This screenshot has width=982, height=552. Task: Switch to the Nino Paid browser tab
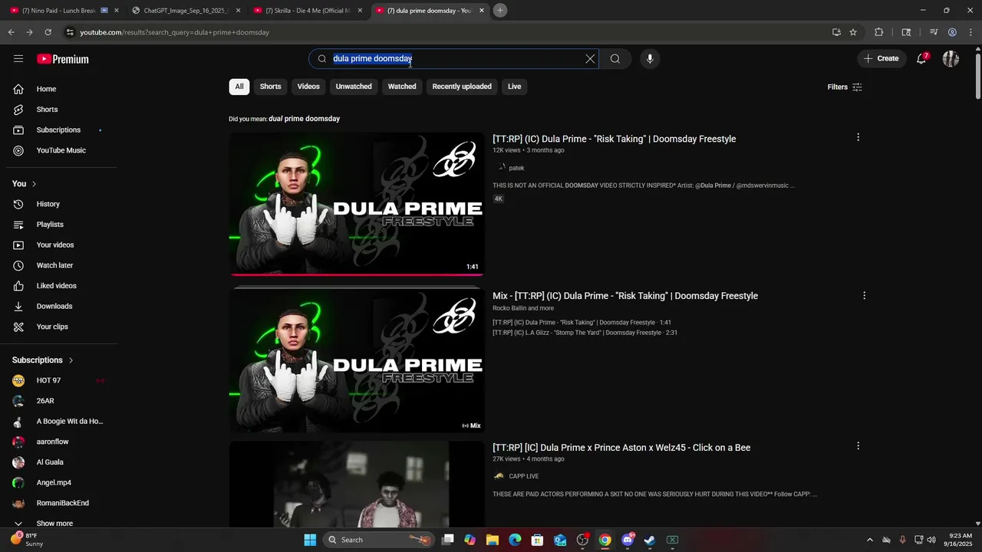click(64, 11)
